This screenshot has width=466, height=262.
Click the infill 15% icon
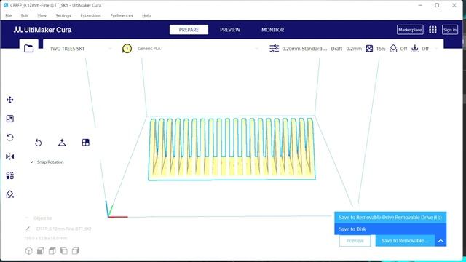point(369,49)
